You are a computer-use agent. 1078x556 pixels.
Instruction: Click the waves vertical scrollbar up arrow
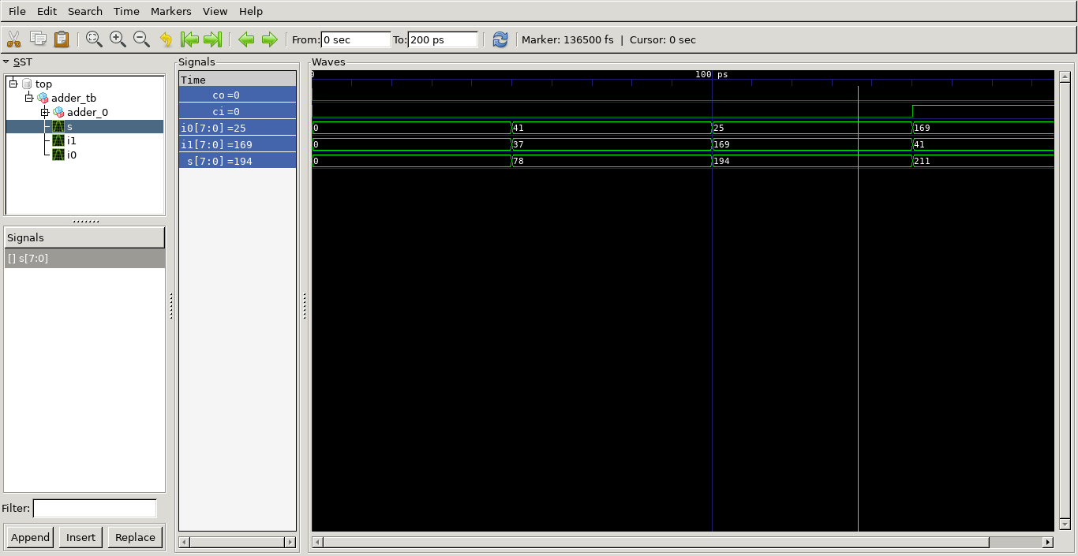[x=1065, y=76]
